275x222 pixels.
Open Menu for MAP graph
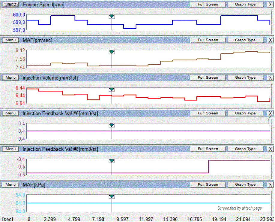tap(10, 184)
